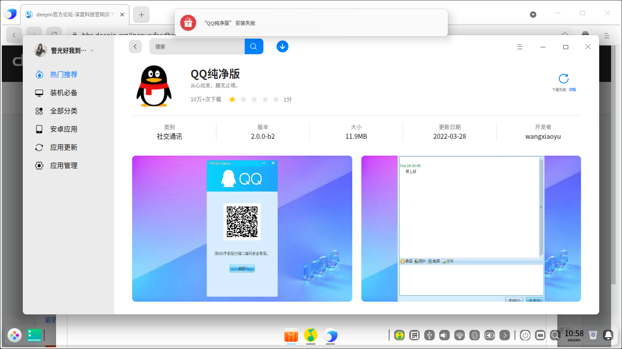622x349 pixels.
Task: Click the user avatar in the app store
Action: click(x=41, y=51)
